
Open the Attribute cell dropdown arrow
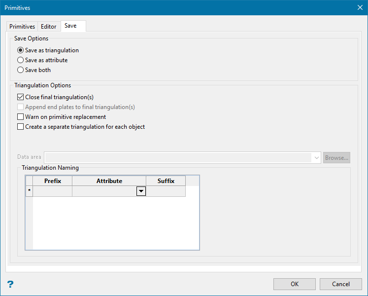141,191
